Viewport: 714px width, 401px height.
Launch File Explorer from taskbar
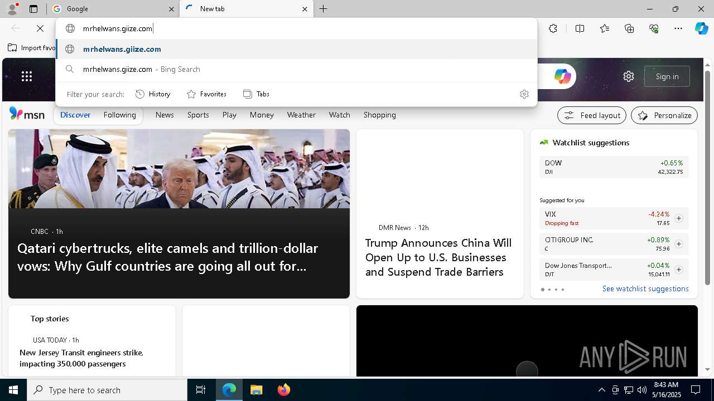256,390
